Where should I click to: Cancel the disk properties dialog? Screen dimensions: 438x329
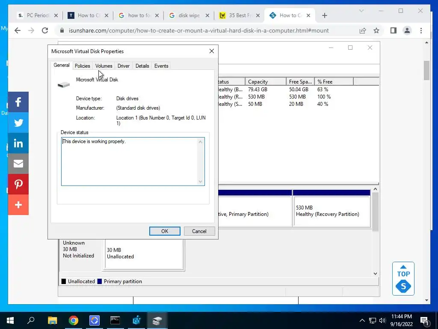(x=199, y=231)
